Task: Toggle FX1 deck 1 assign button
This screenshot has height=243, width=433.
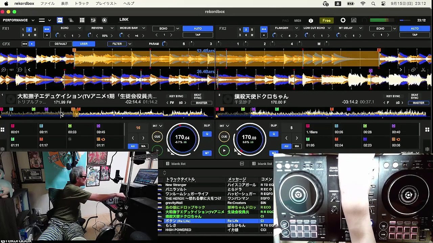Action: (x=23, y=29)
